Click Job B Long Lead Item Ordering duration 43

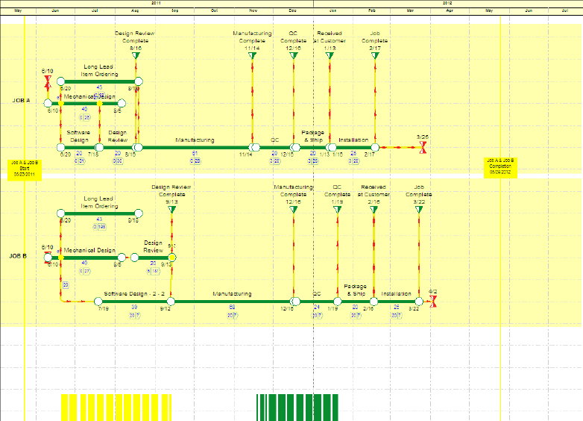(99, 219)
